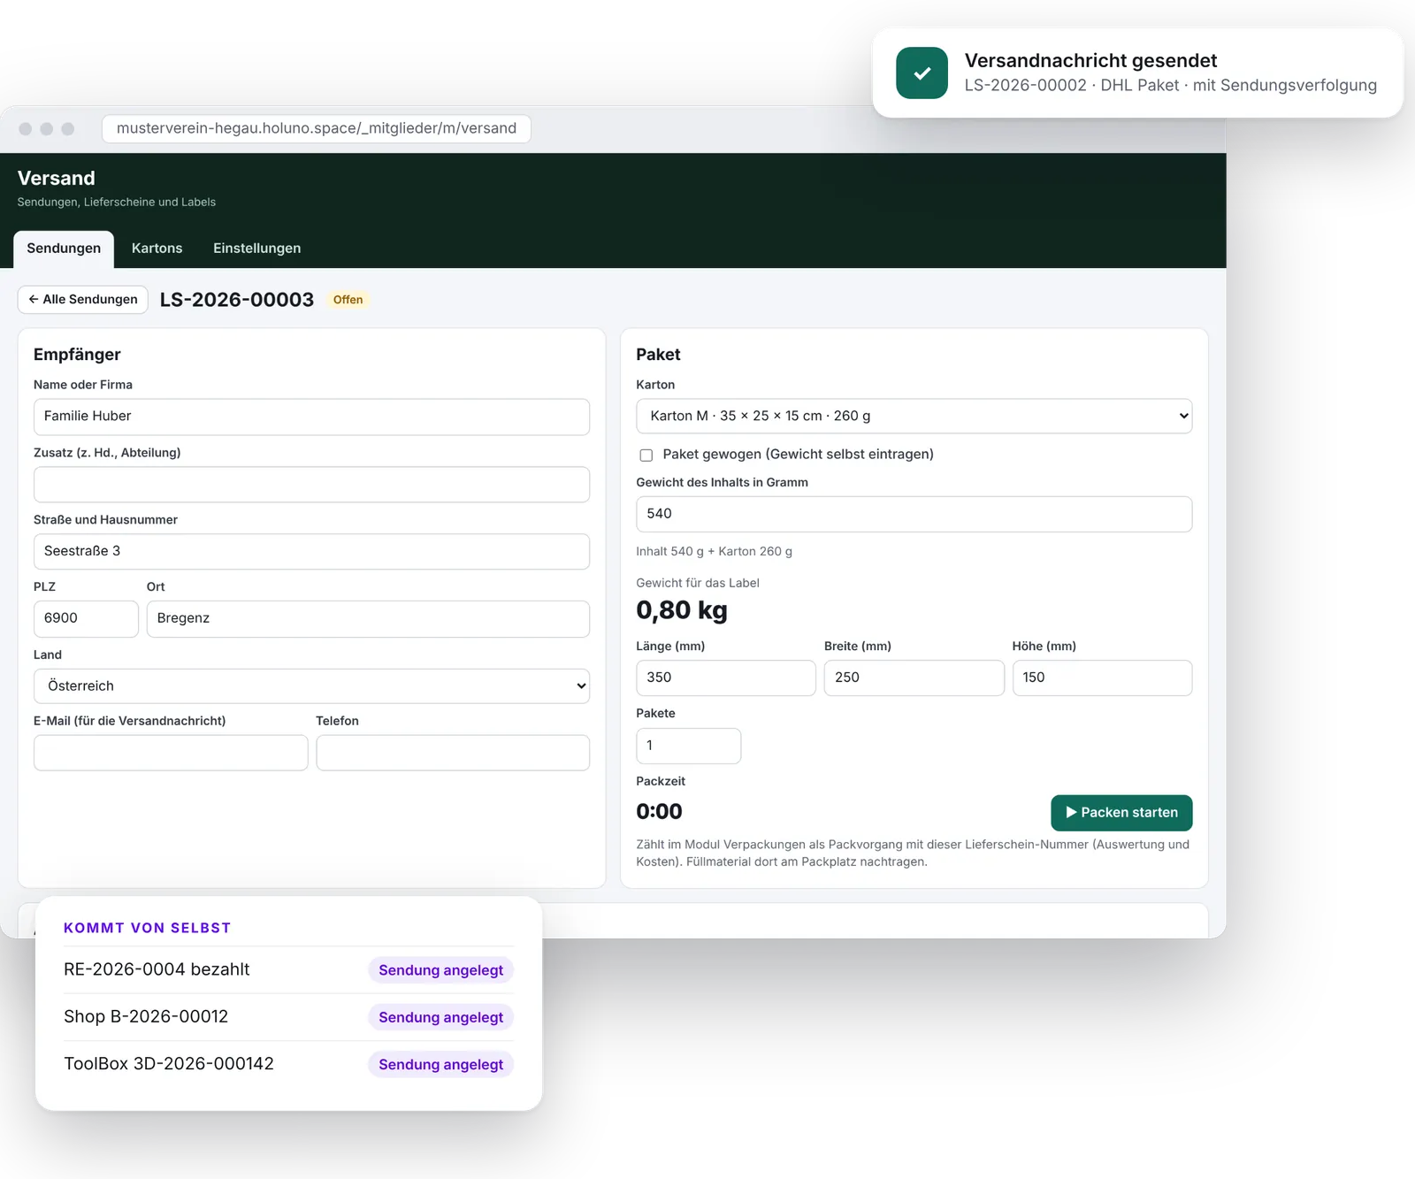1415x1179 pixels.
Task: Click the browser address bar URL
Action: tap(317, 128)
